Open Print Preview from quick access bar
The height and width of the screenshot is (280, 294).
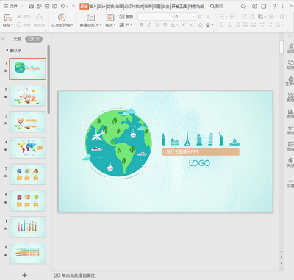tap(55, 7)
